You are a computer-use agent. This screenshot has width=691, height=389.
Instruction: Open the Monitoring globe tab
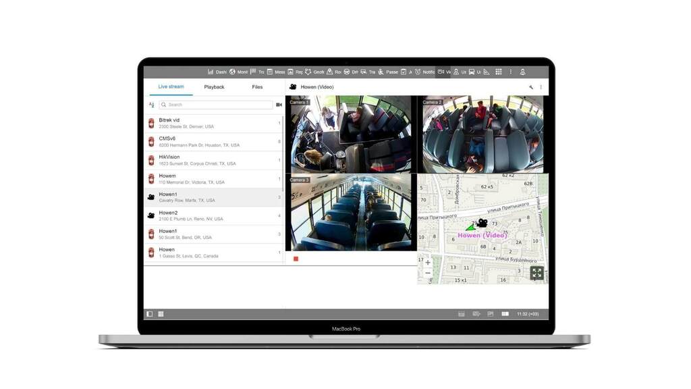pos(238,72)
